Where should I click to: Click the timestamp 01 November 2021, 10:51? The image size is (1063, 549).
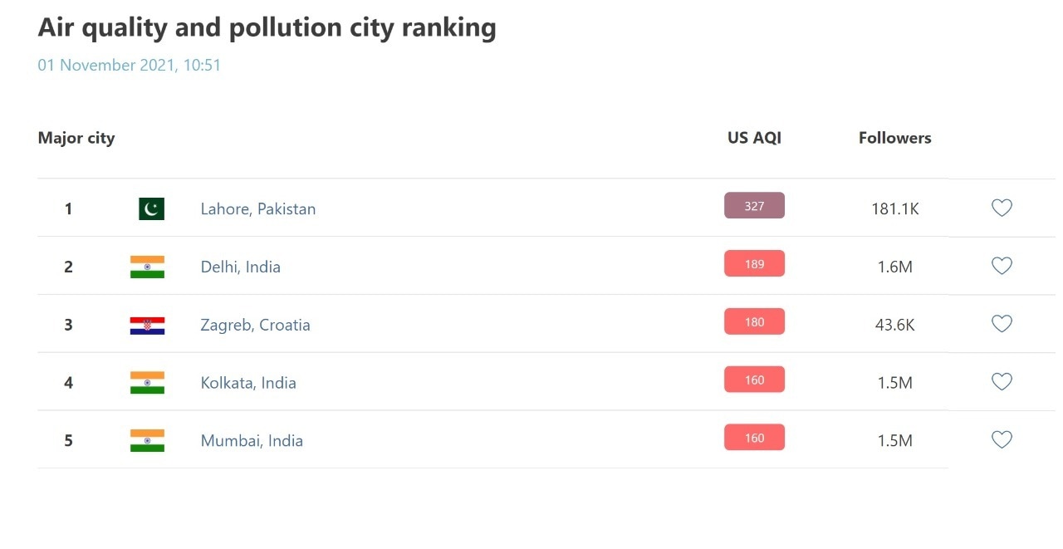point(129,65)
